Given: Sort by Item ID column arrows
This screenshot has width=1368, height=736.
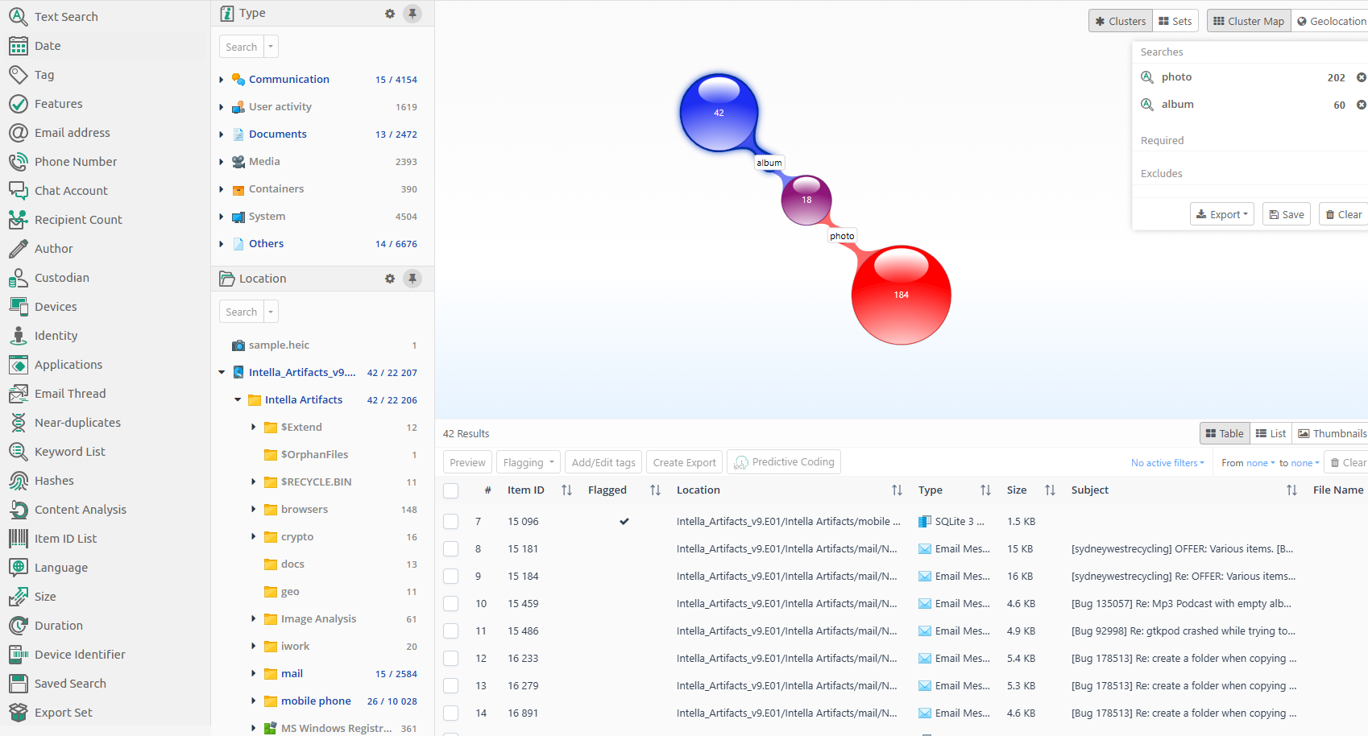Looking at the screenshot, I should tap(566, 490).
